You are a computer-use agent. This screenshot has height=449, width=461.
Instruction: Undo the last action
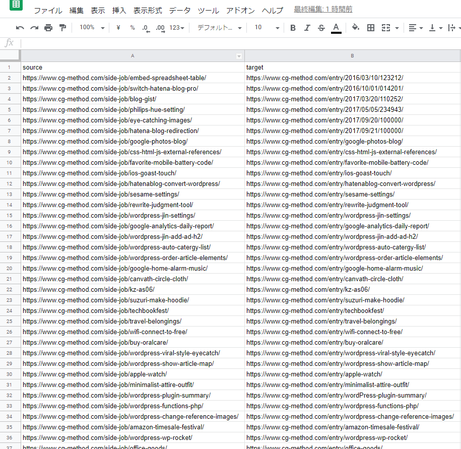click(x=20, y=28)
